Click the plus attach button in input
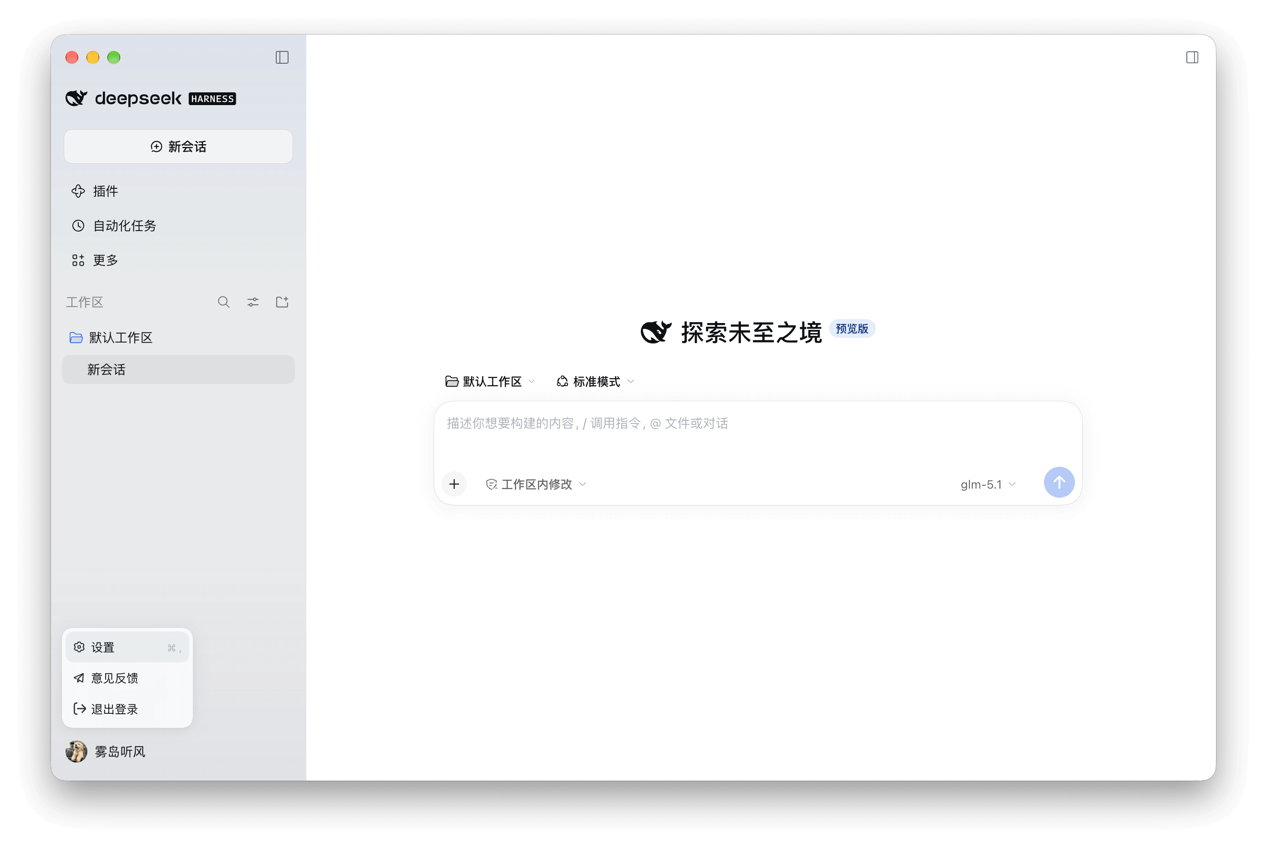 click(454, 484)
